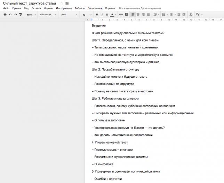Click '– Главную мысль – в начало'
This screenshot has width=224, height=183.
112,150
